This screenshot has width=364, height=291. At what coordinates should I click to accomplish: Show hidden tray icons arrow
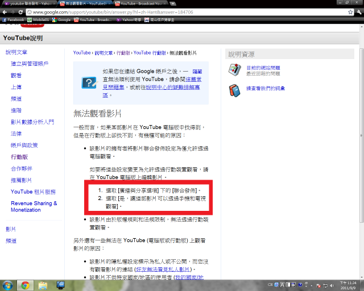312,286
